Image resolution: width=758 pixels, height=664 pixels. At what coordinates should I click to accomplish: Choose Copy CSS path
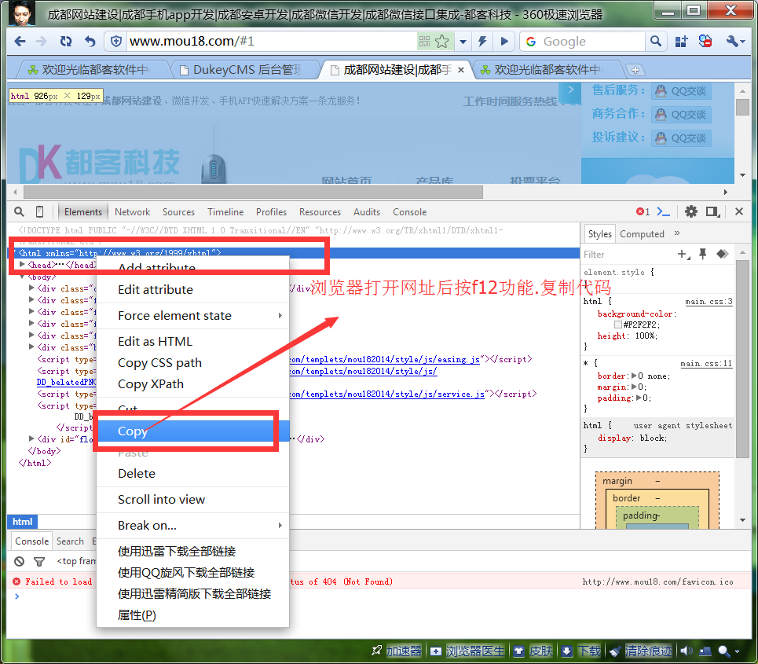click(x=193, y=363)
